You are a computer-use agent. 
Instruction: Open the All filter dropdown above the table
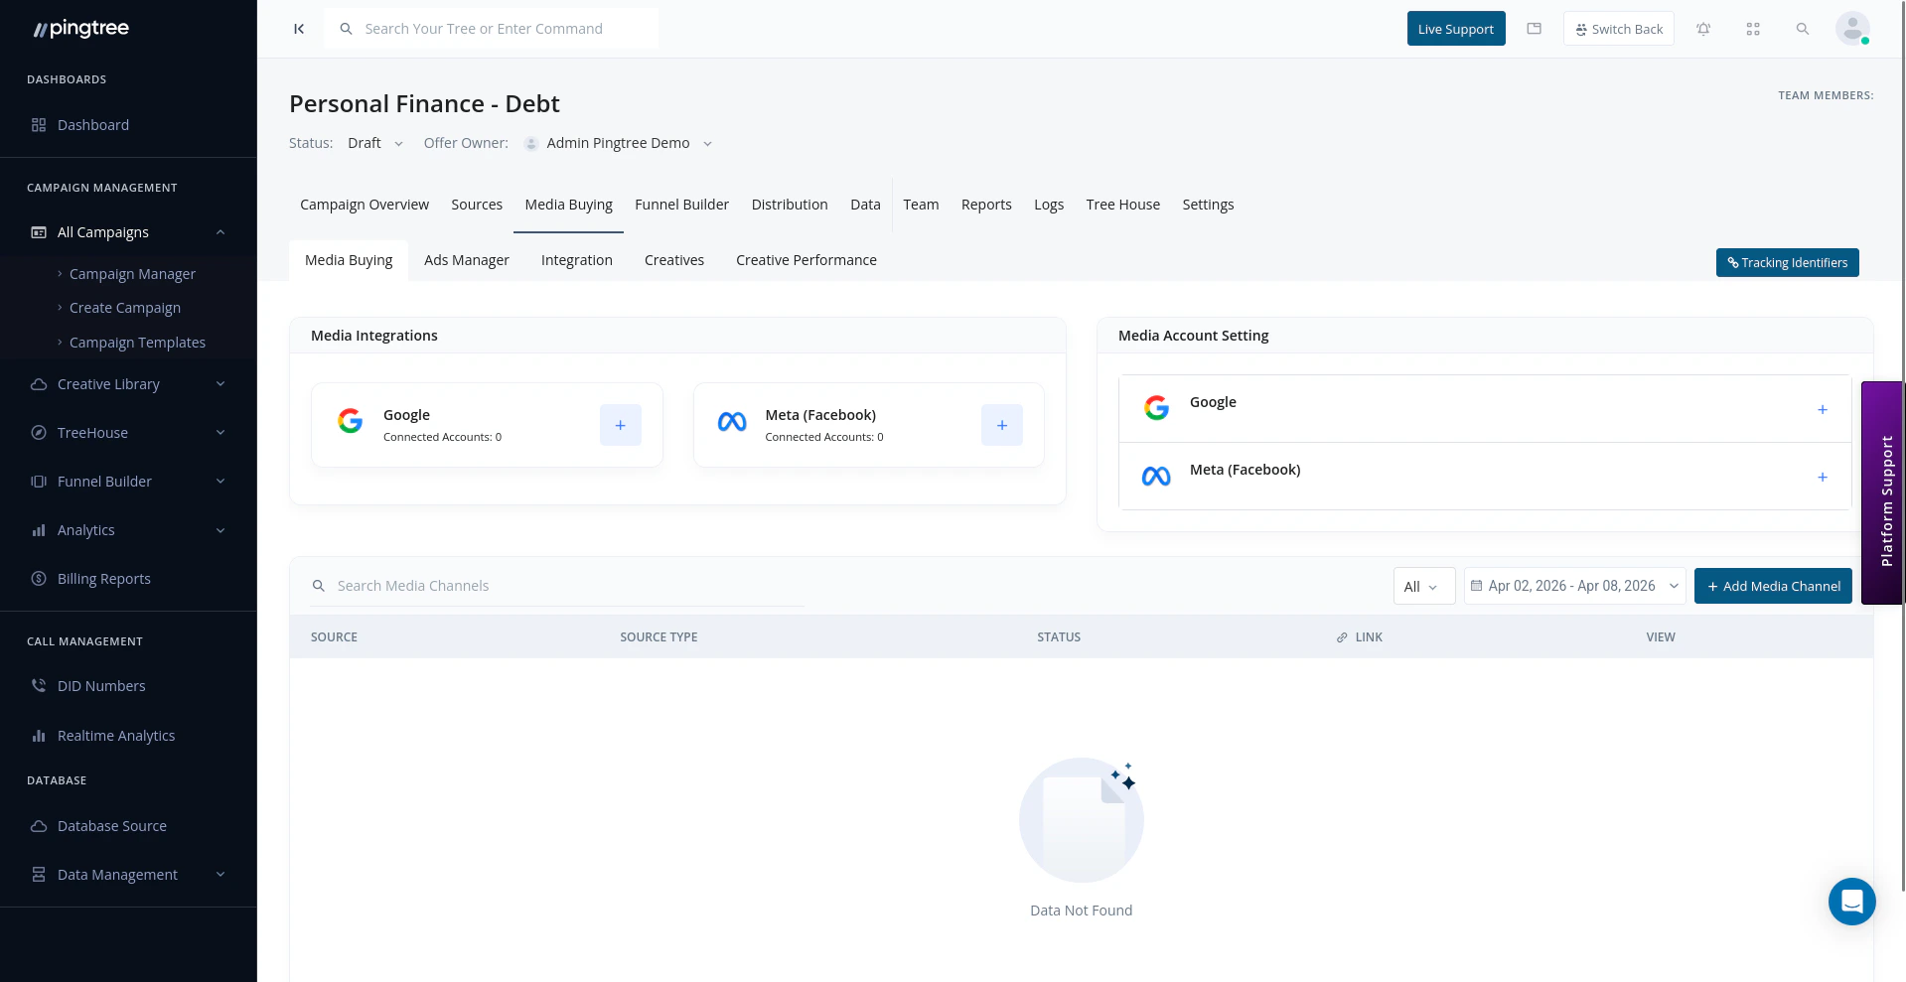click(x=1421, y=586)
